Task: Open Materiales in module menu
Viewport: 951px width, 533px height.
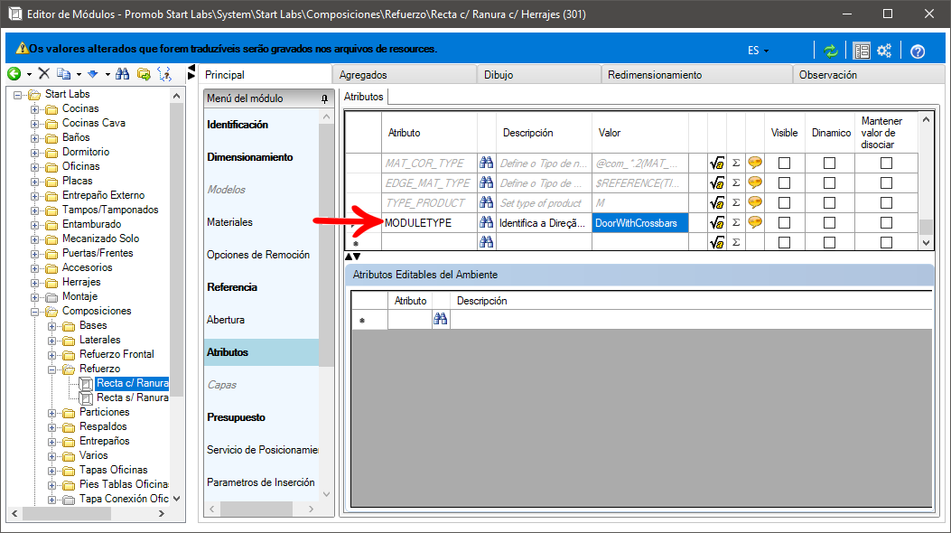Action: [x=230, y=222]
